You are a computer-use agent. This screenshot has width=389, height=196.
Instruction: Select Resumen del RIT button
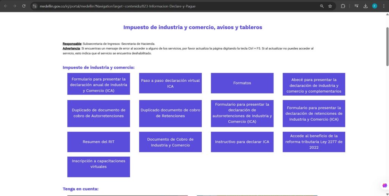tap(98, 142)
